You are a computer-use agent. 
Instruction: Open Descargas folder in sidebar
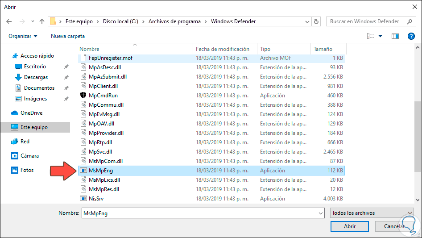(36, 77)
